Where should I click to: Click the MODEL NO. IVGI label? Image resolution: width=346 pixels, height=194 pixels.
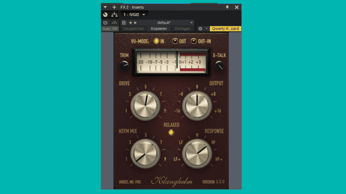pos(130,182)
